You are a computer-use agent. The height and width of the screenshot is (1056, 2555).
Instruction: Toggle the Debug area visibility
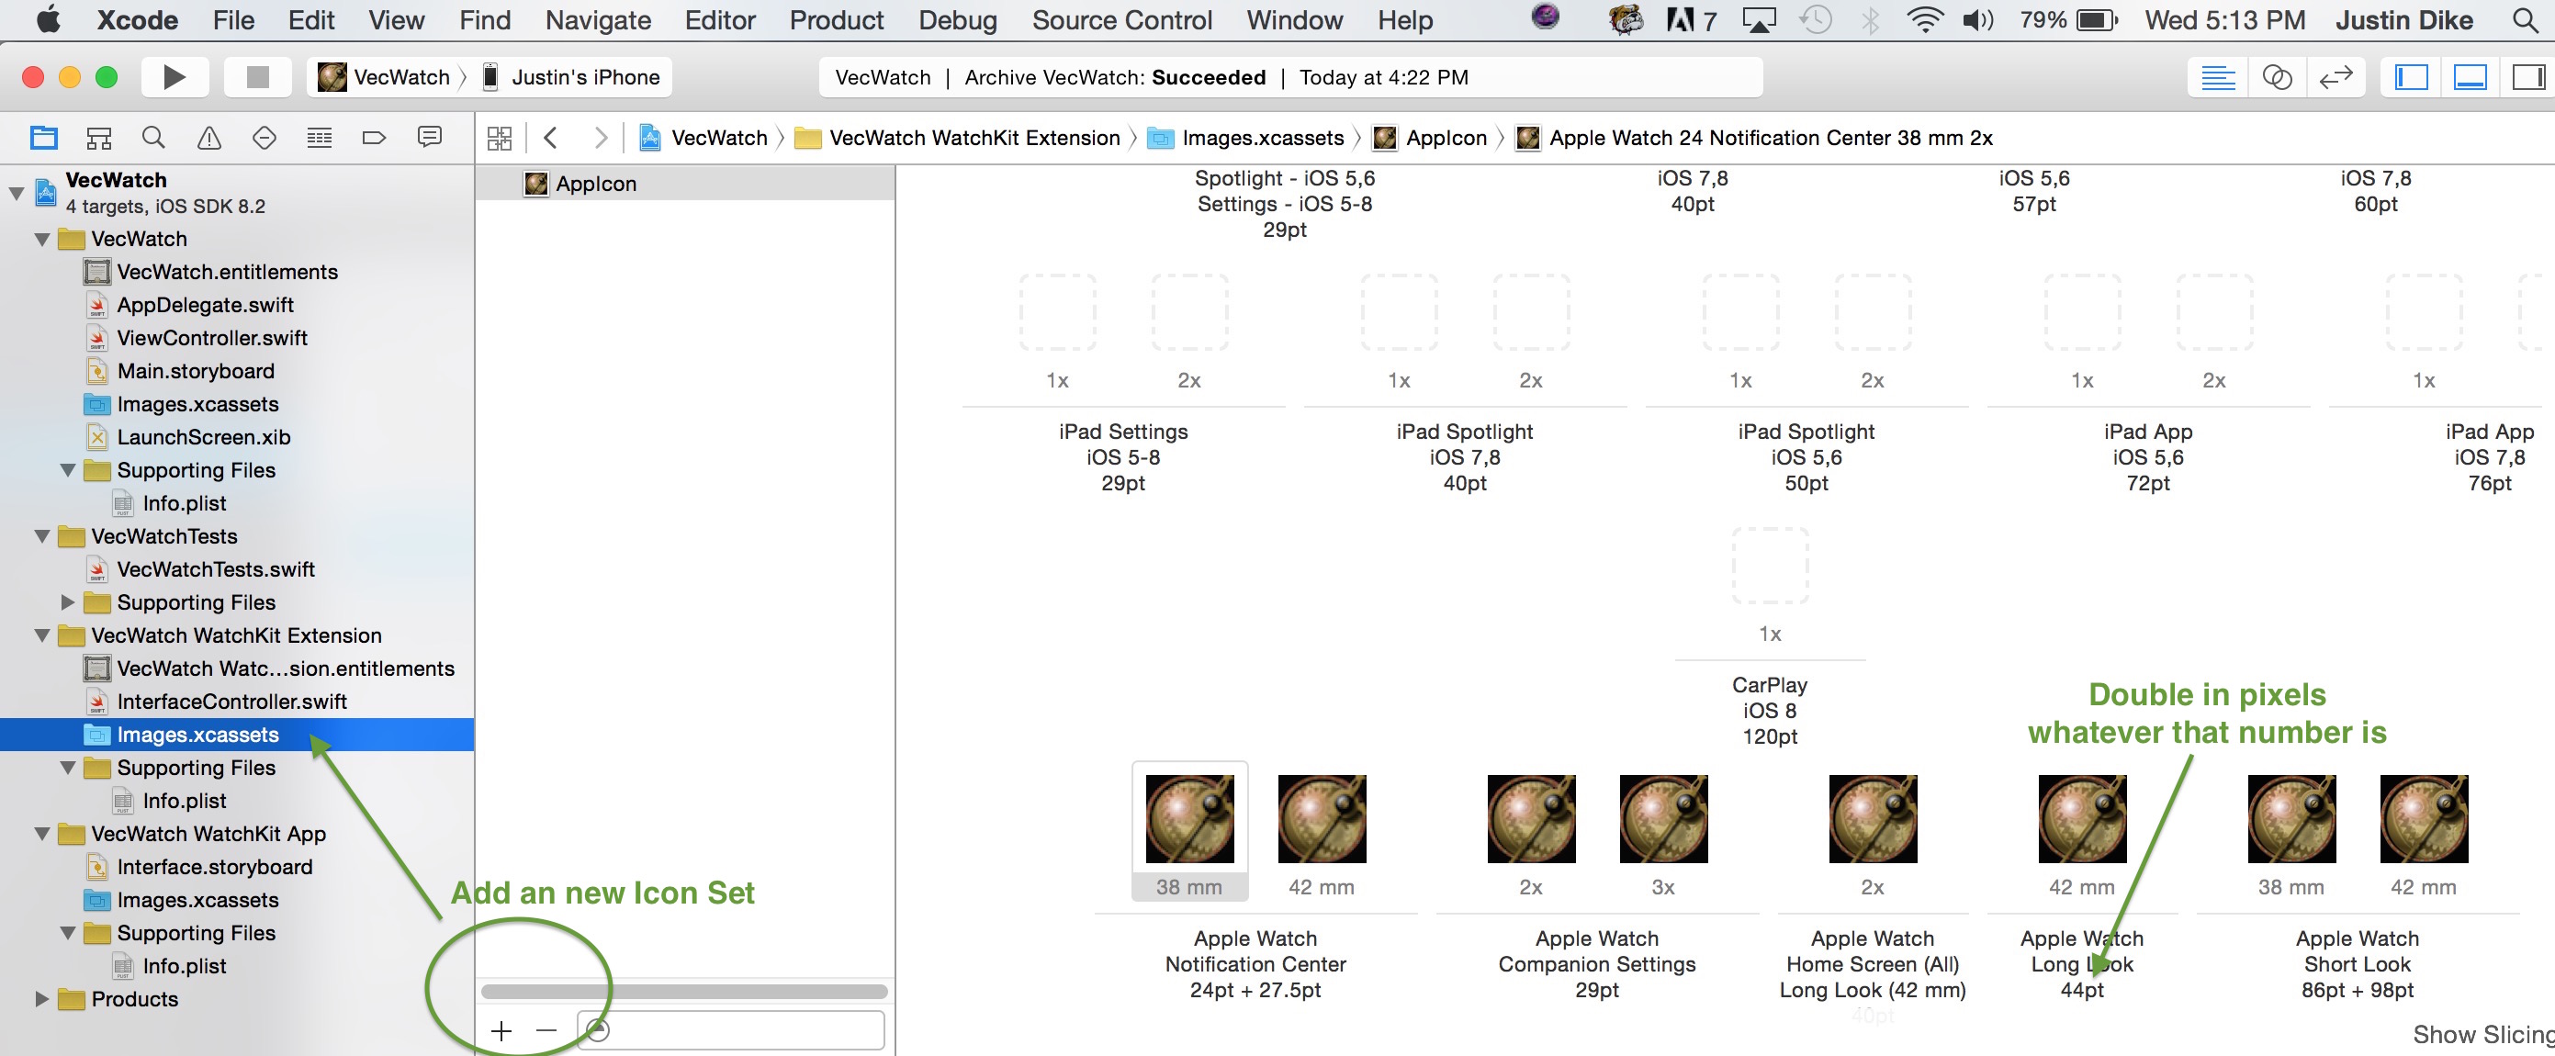coord(2470,77)
